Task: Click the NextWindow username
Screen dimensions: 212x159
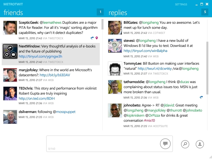Action: (30, 46)
